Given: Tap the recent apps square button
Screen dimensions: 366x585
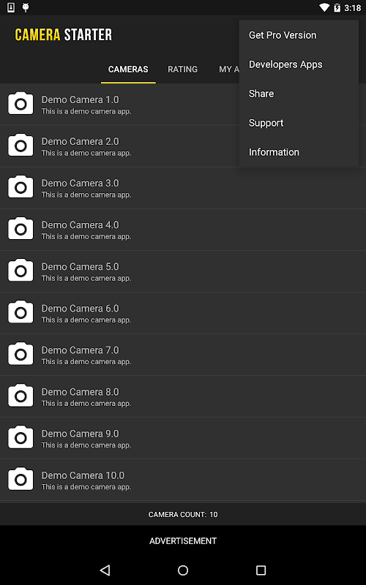Looking at the screenshot, I should pos(261,570).
